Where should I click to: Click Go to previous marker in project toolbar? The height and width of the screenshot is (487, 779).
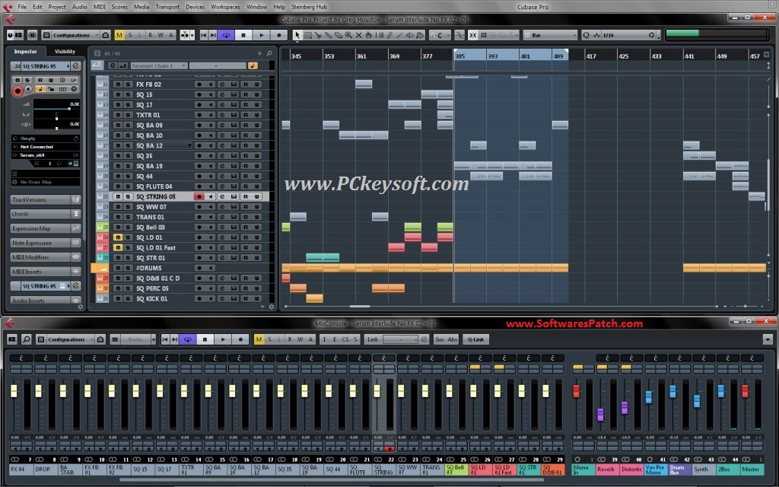click(x=203, y=35)
